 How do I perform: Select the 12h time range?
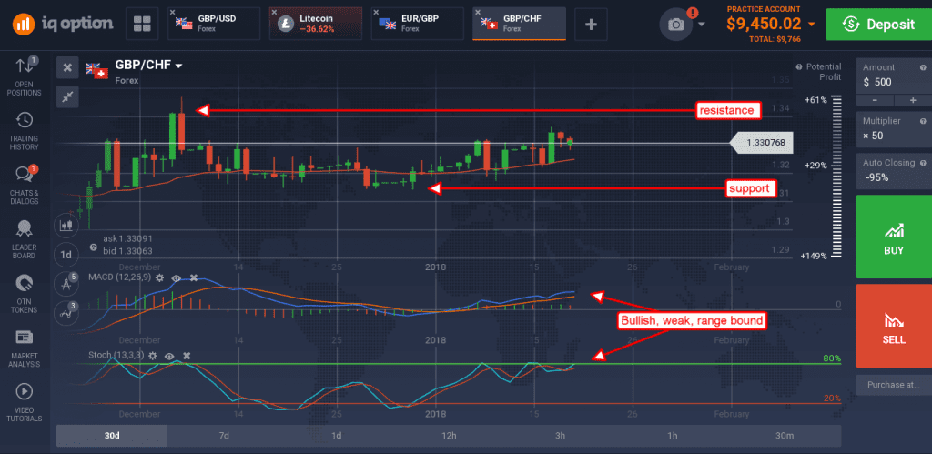[448, 436]
